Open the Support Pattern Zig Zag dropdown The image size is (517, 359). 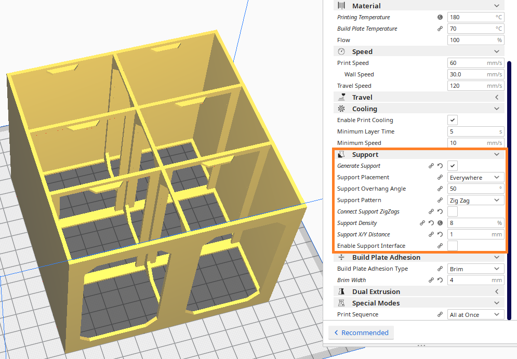click(475, 200)
